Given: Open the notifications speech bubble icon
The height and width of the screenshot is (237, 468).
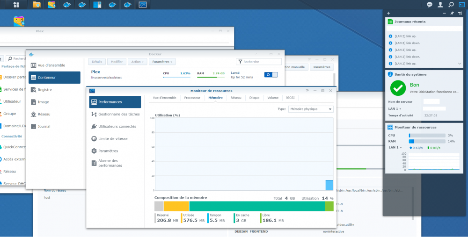Looking at the screenshot, I should (430, 5).
